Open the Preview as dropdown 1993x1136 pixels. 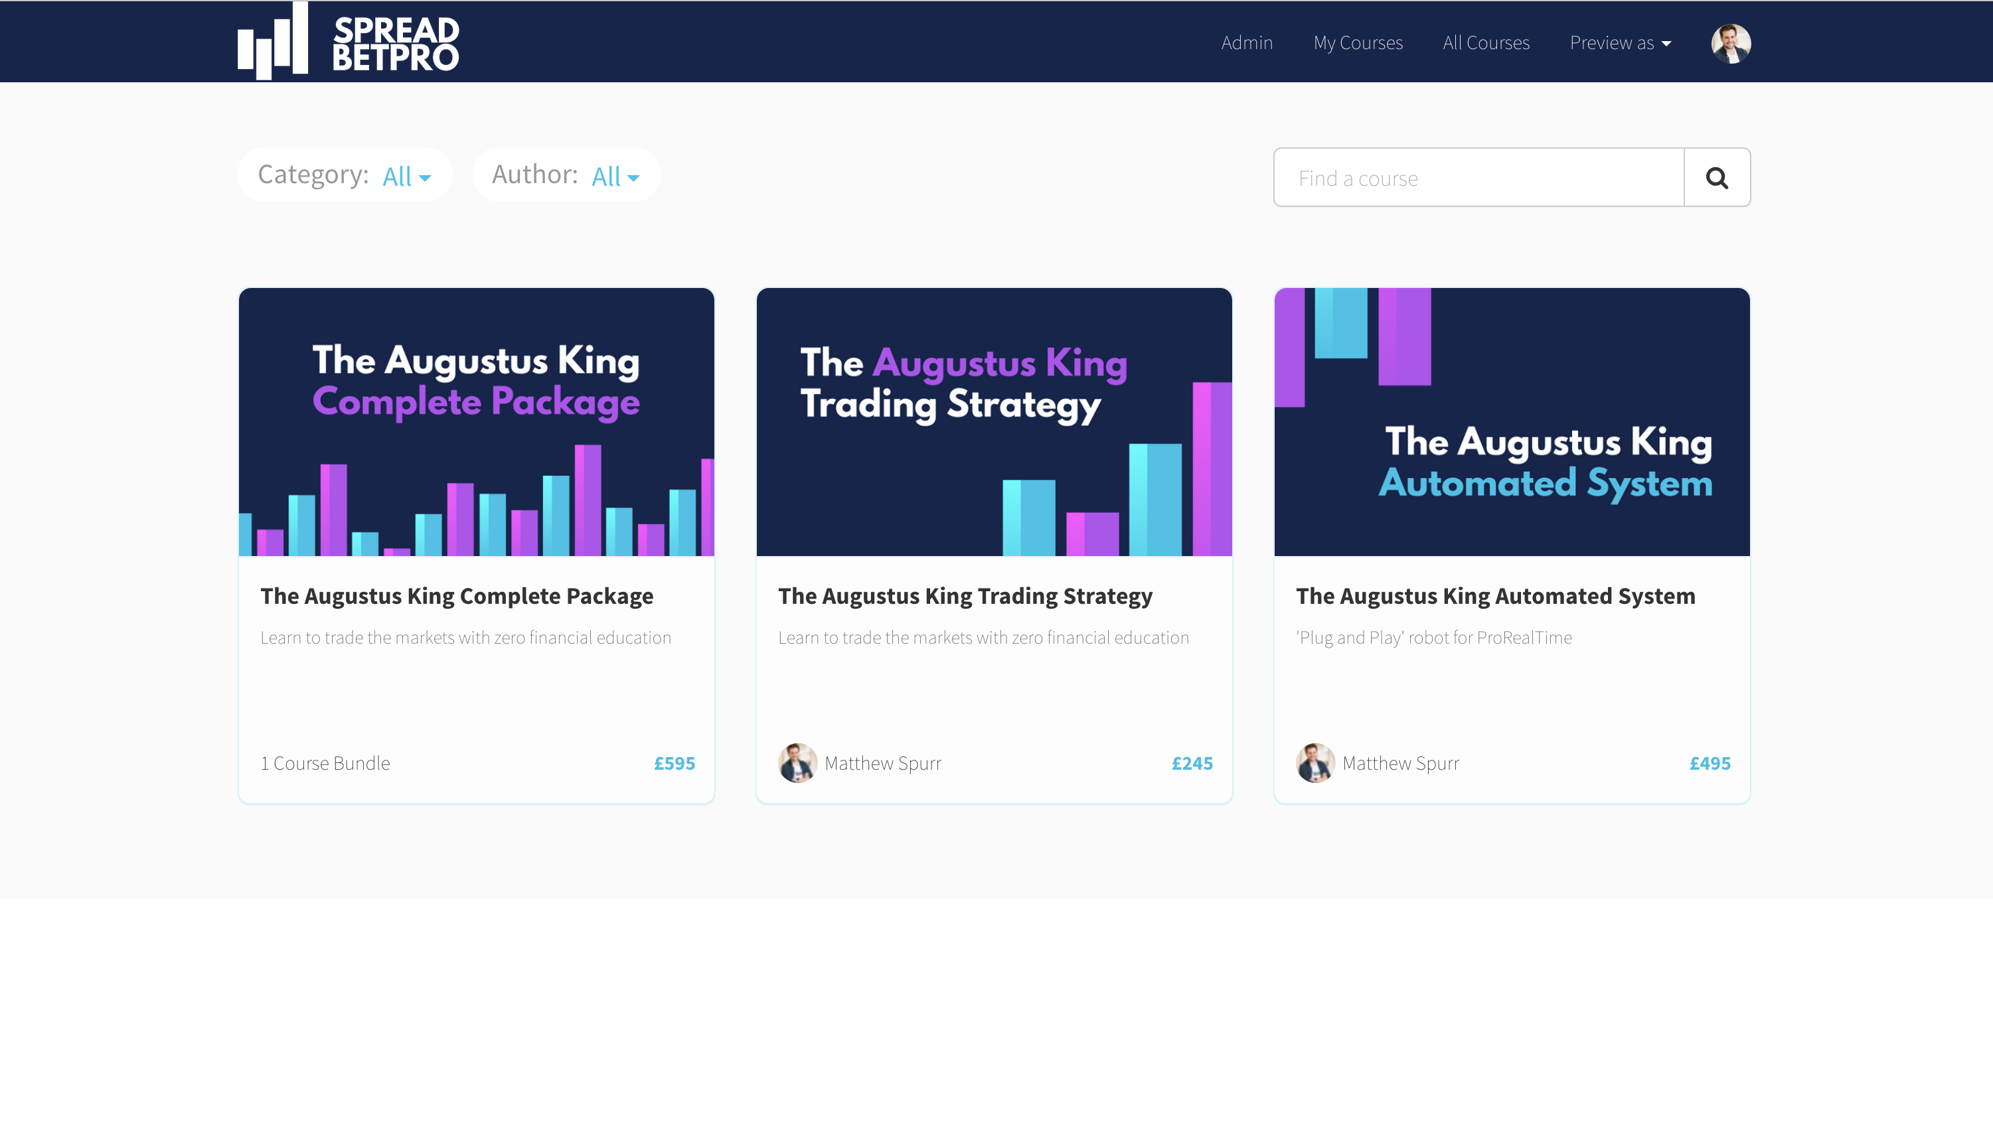[1620, 43]
